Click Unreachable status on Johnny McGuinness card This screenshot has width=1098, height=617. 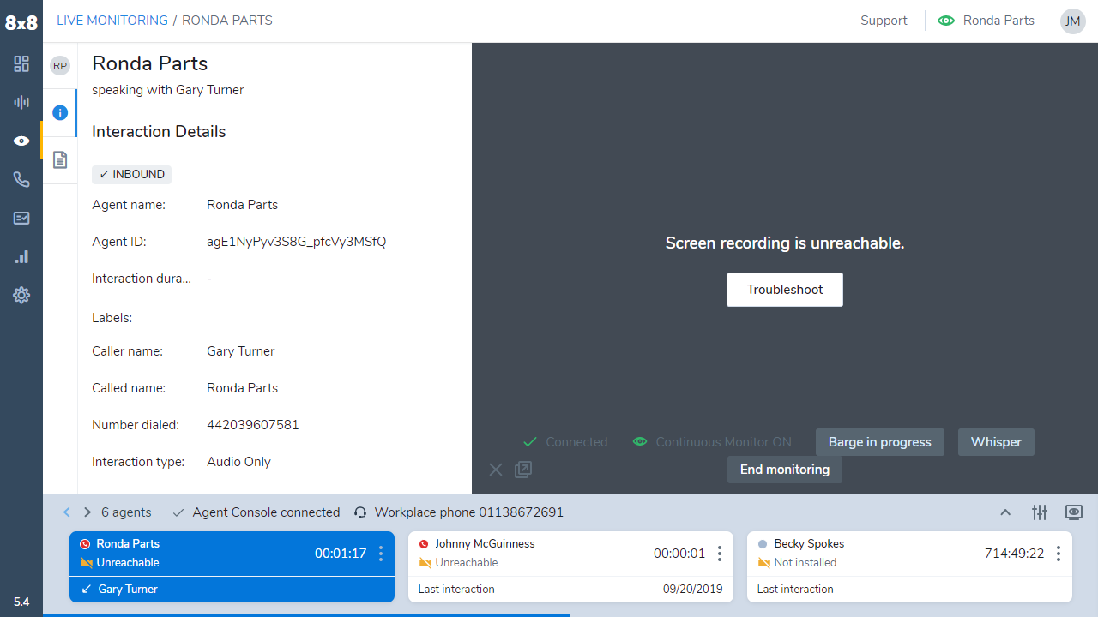(467, 563)
